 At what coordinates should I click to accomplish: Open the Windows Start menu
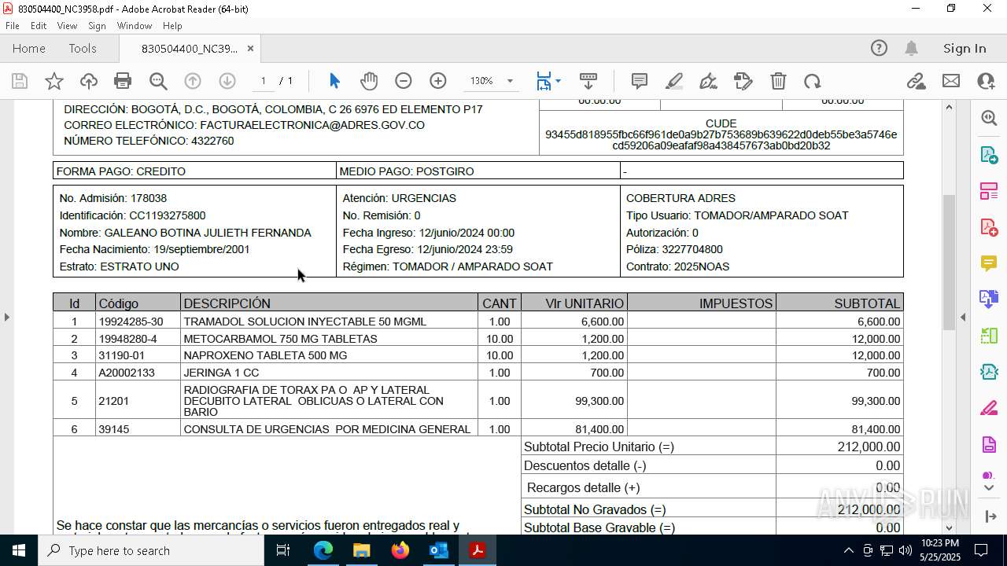click(19, 550)
